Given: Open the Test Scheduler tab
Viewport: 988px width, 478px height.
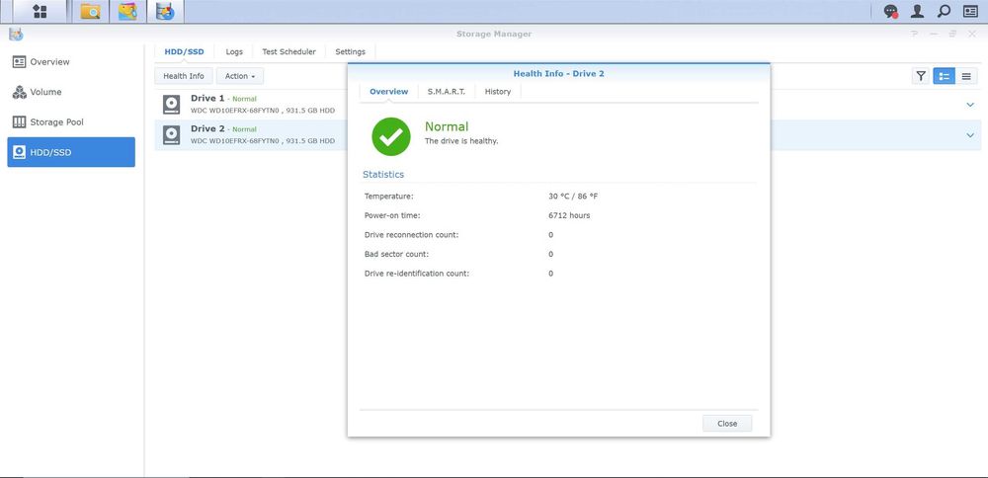Looking at the screenshot, I should pyautogui.click(x=288, y=51).
